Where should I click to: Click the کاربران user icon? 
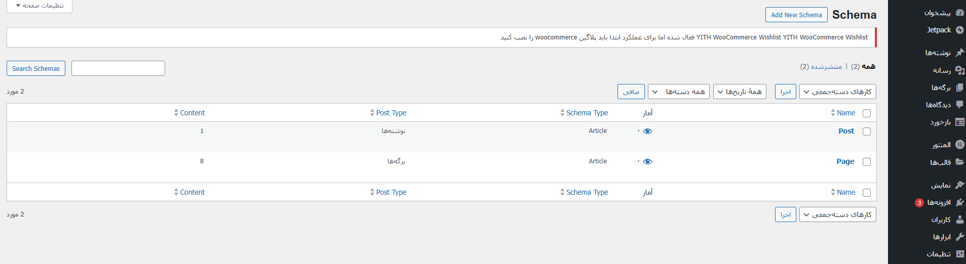959,219
